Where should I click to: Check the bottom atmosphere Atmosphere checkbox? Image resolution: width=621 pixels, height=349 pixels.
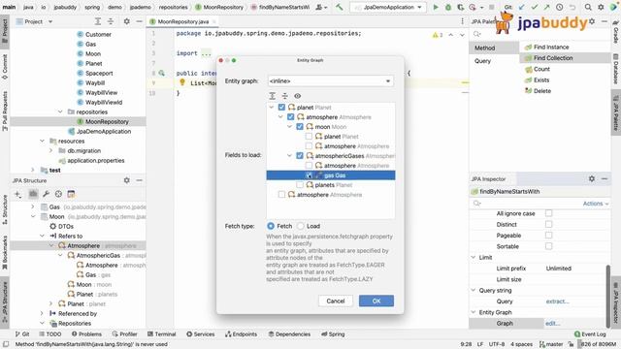click(x=281, y=195)
